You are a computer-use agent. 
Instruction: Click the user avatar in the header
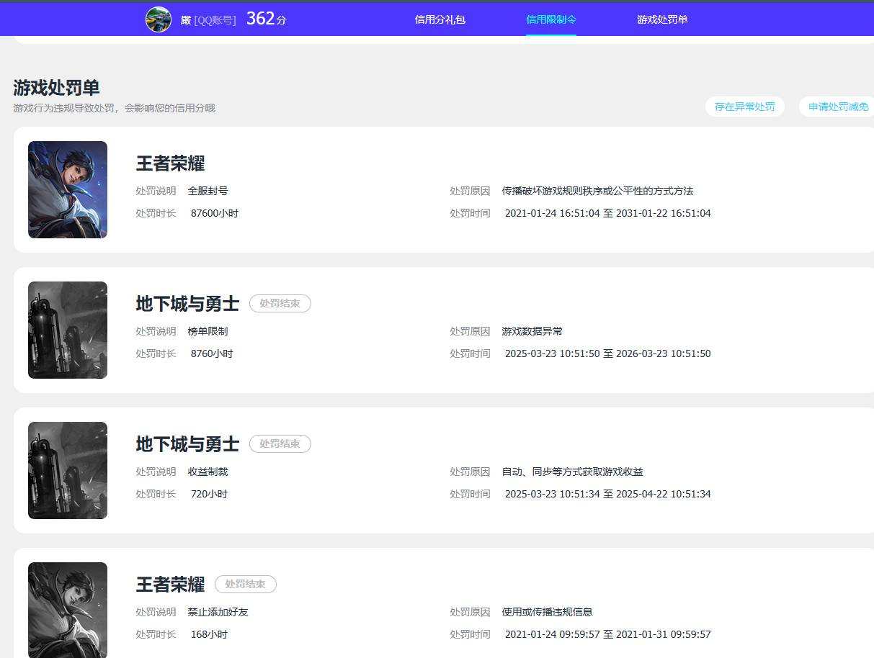tap(159, 19)
